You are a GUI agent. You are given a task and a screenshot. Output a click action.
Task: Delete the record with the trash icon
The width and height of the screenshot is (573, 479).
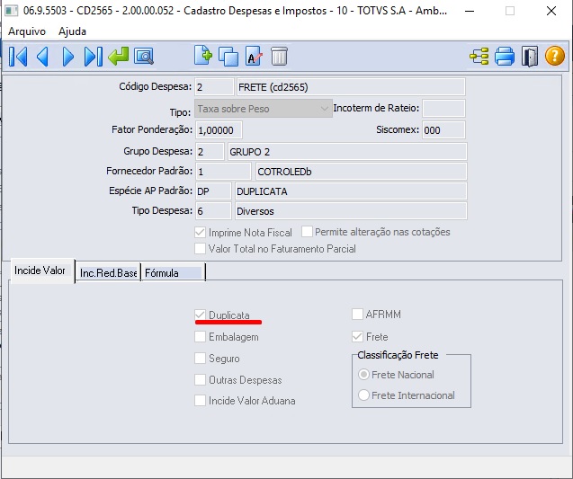pyautogui.click(x=279, y=57)
